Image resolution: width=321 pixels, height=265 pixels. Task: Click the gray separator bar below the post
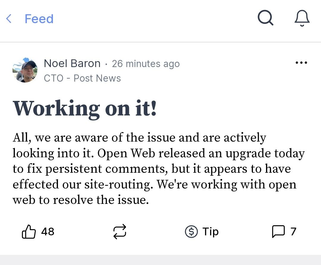tap(160, 260)
